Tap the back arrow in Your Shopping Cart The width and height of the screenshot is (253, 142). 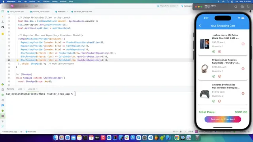pyautogui.click(x=200, y=26)
